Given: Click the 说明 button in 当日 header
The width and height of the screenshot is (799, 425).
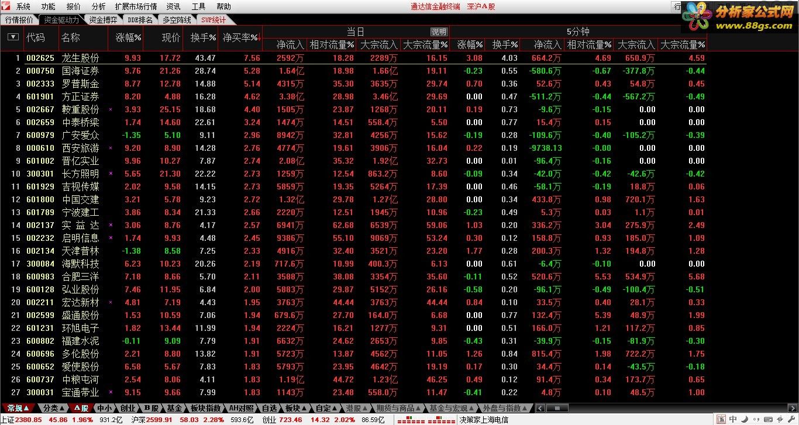Looking at the screenshot, I should (x=439, y=32).
